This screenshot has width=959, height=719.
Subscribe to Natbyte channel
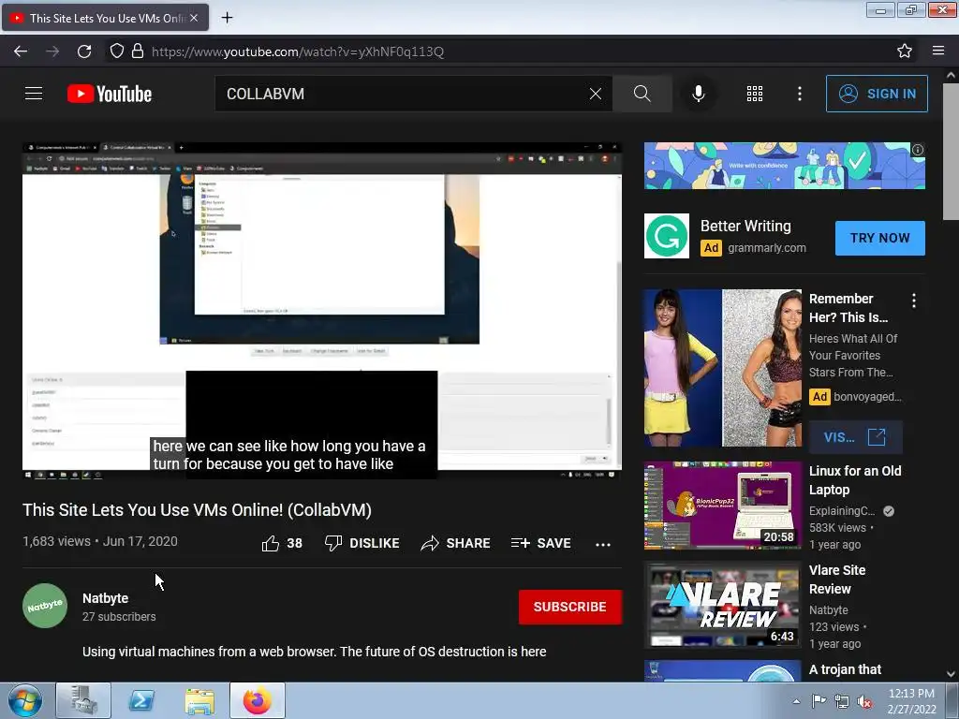tap(570, 607)
